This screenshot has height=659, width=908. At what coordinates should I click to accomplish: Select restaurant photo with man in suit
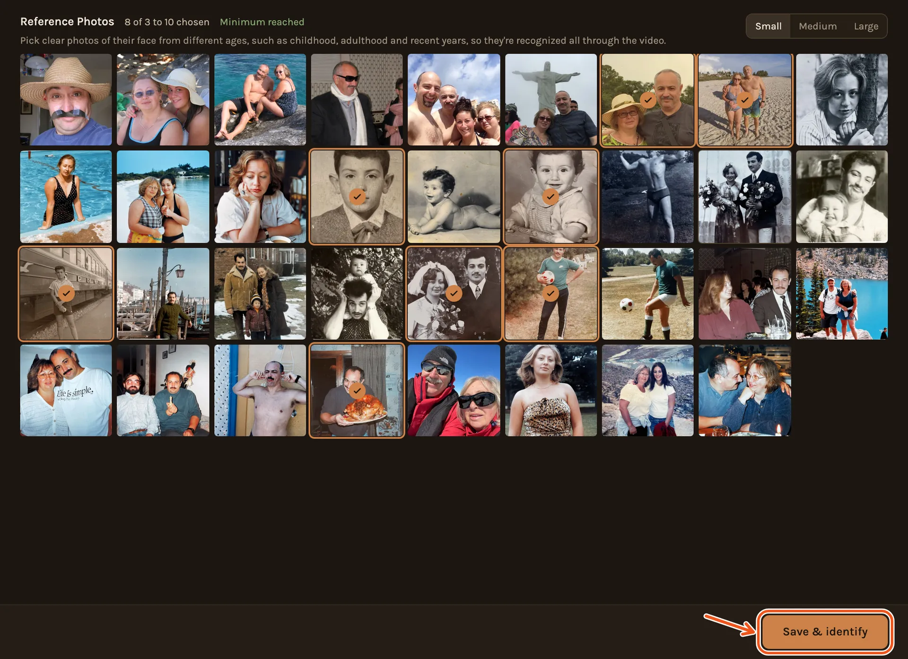pyautogui.click(x=744, y=294)
